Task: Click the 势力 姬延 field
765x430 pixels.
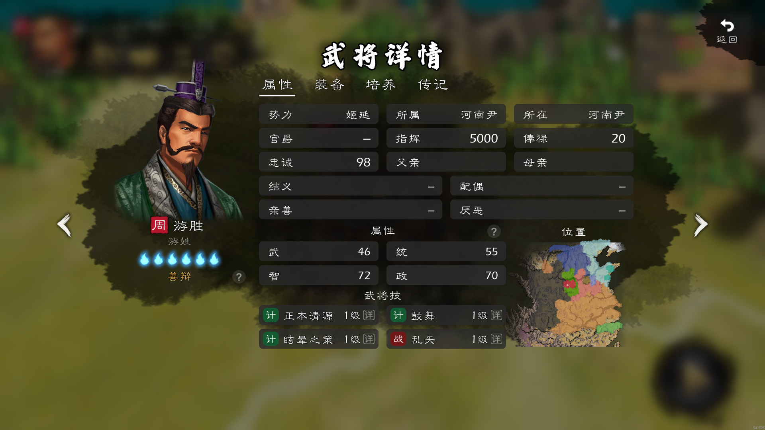Action: click(x=319, y=115)
